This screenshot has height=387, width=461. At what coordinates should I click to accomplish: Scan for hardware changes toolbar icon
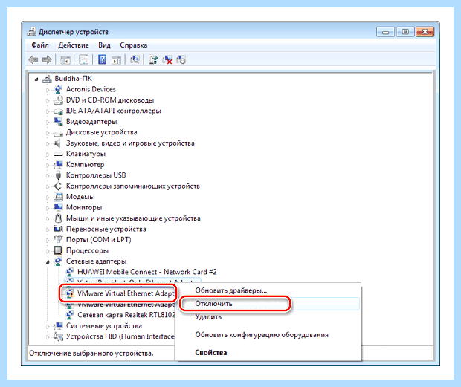[x=135, y=60]
